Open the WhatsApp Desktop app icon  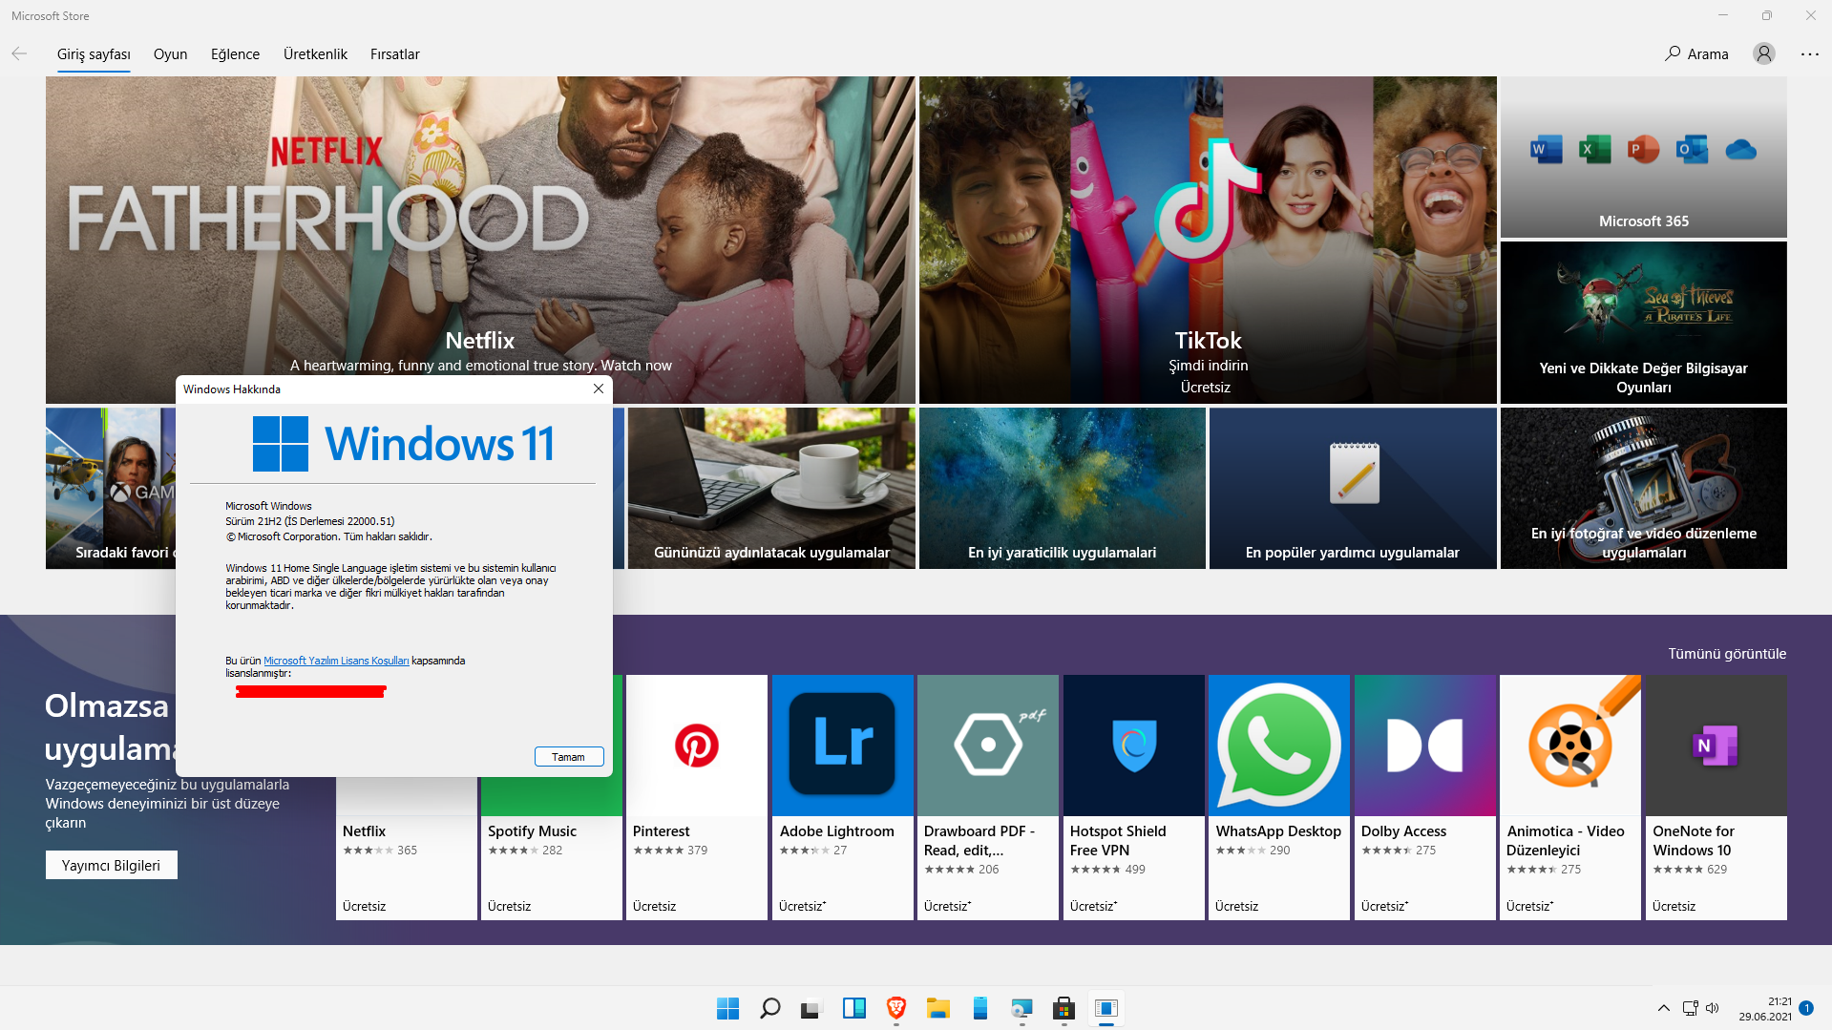pyautogui.click(x=1279, y=746)
